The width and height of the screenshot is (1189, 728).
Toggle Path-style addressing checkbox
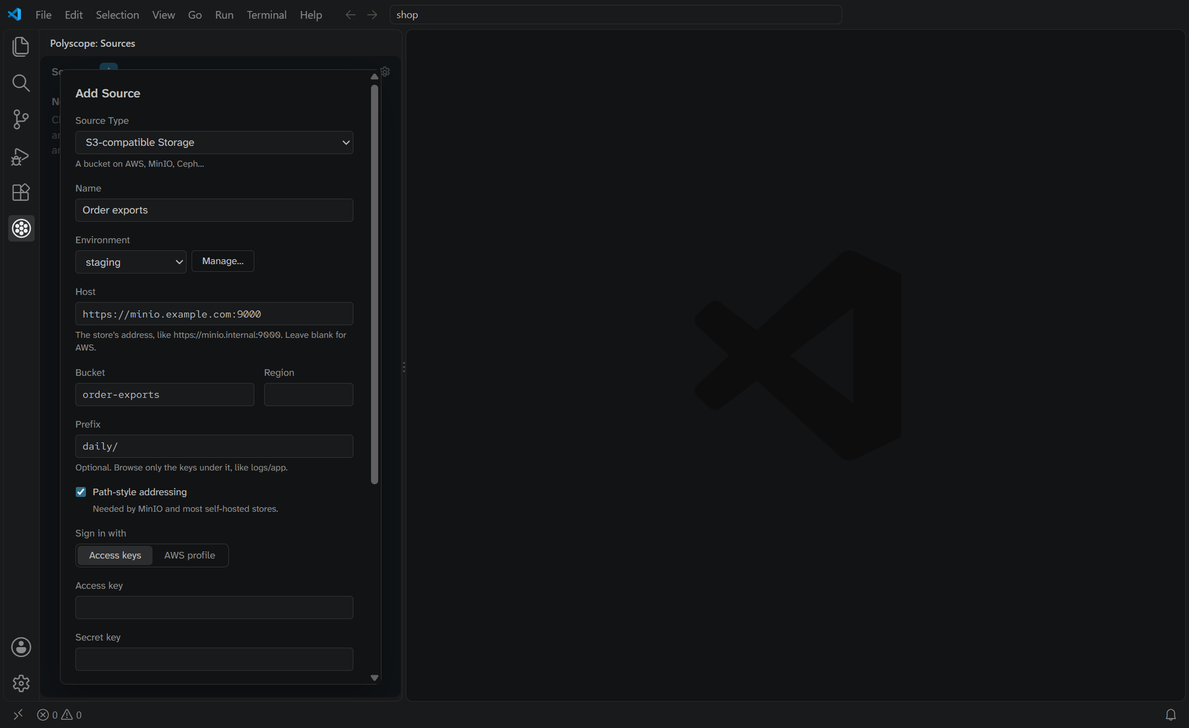tap(81, 492)
